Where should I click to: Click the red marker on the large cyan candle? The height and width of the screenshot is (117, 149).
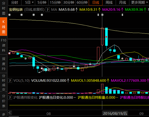point(106,37)
